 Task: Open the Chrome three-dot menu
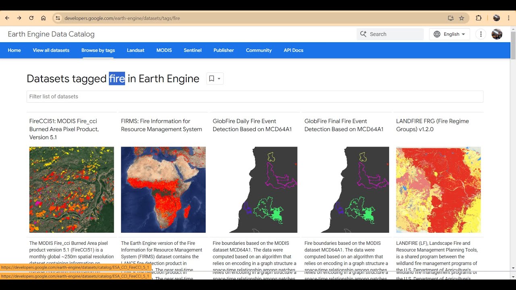[x=509, y=18]
